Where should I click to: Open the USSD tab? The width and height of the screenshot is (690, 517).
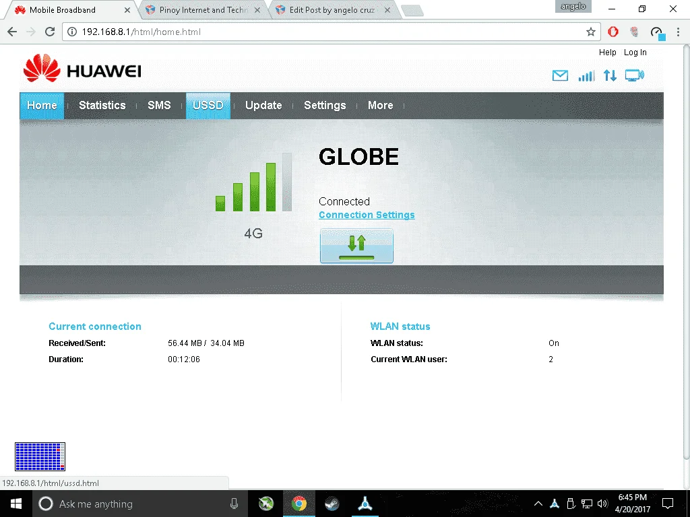[x=208, y=106]
